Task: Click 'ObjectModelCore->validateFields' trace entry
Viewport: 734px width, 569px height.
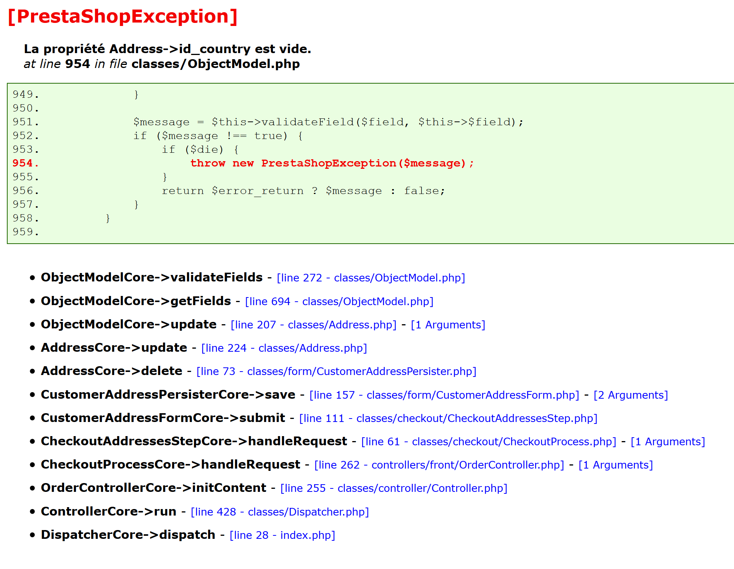Action: 152,277
